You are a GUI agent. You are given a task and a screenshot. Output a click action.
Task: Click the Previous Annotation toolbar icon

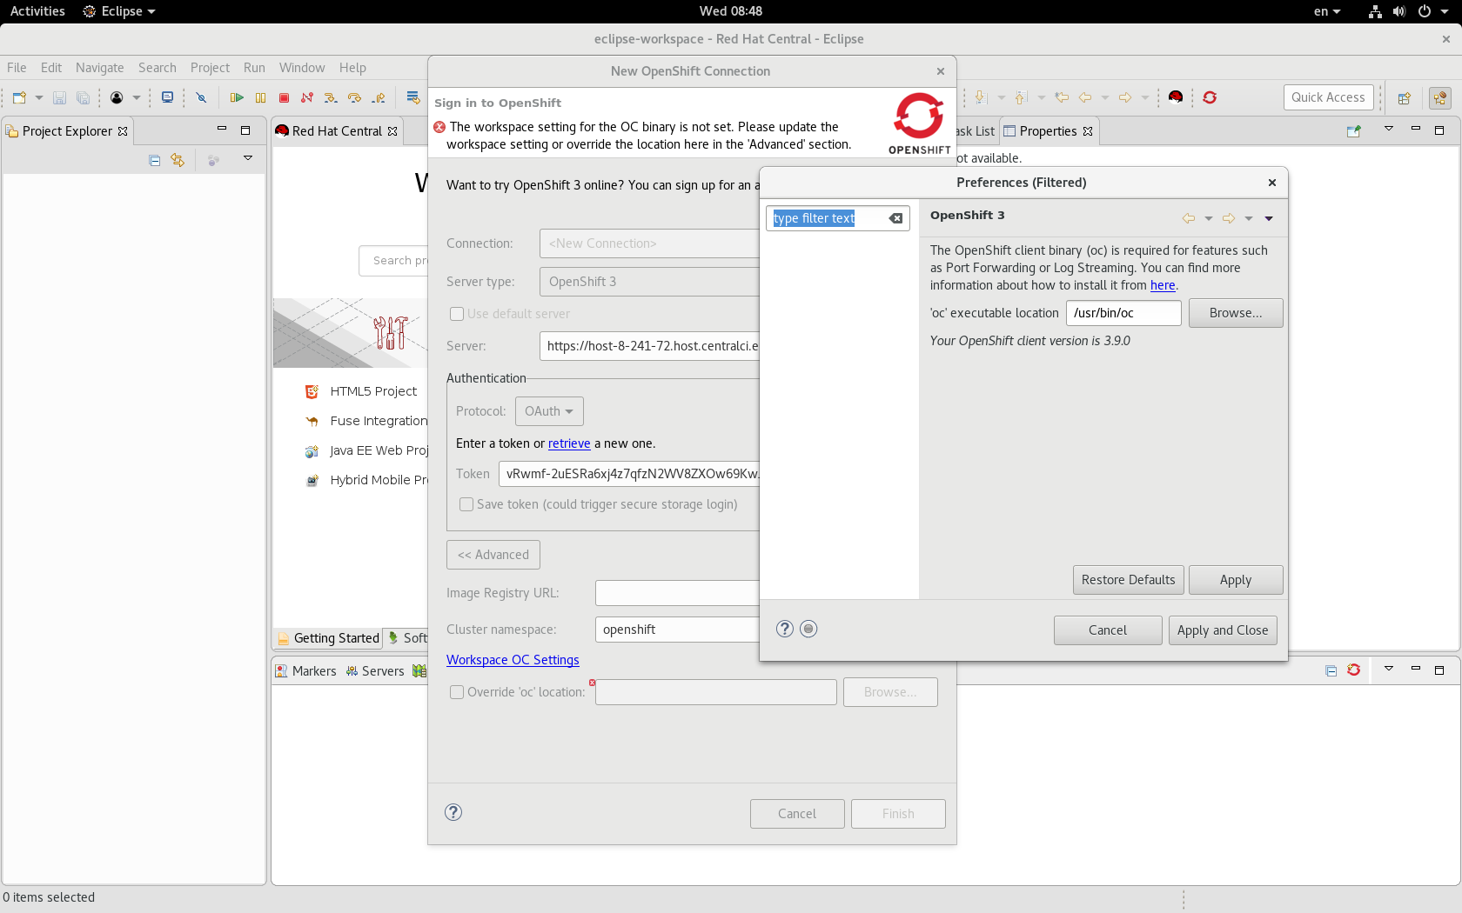pos(1022,97)
